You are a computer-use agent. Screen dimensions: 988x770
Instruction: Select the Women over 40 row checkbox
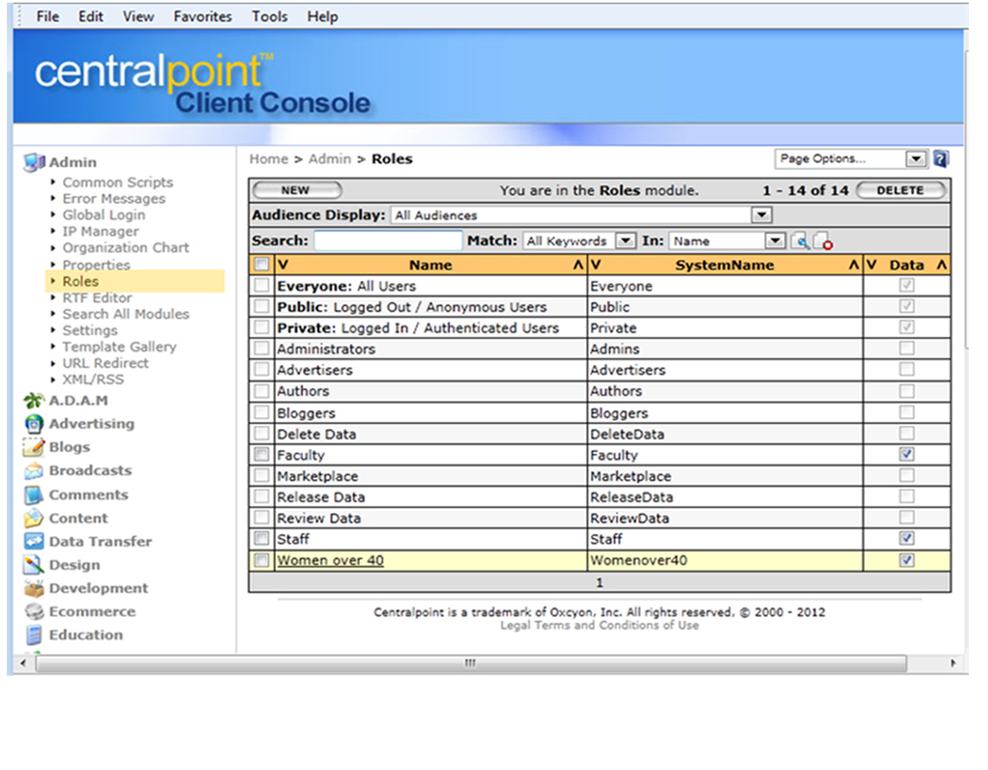point(261,561)
